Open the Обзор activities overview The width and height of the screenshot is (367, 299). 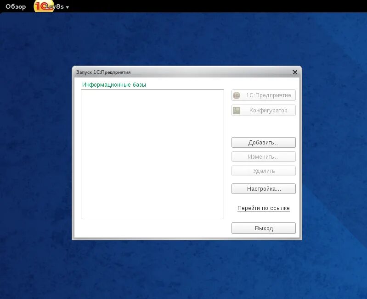coord(16,6)
